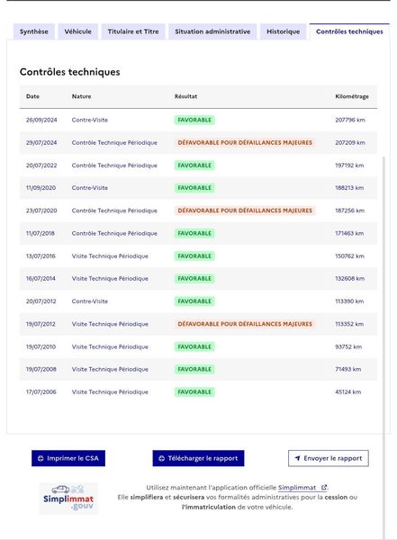Open the Synthèse tab
This screenshot has height=540, width=397.
(34, 31)
